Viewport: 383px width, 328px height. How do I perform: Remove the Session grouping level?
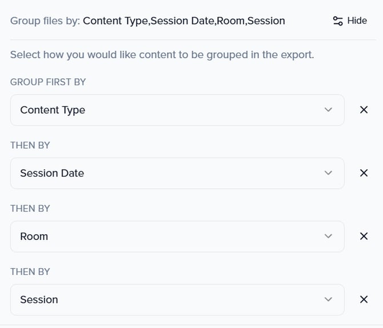point(364,299)
